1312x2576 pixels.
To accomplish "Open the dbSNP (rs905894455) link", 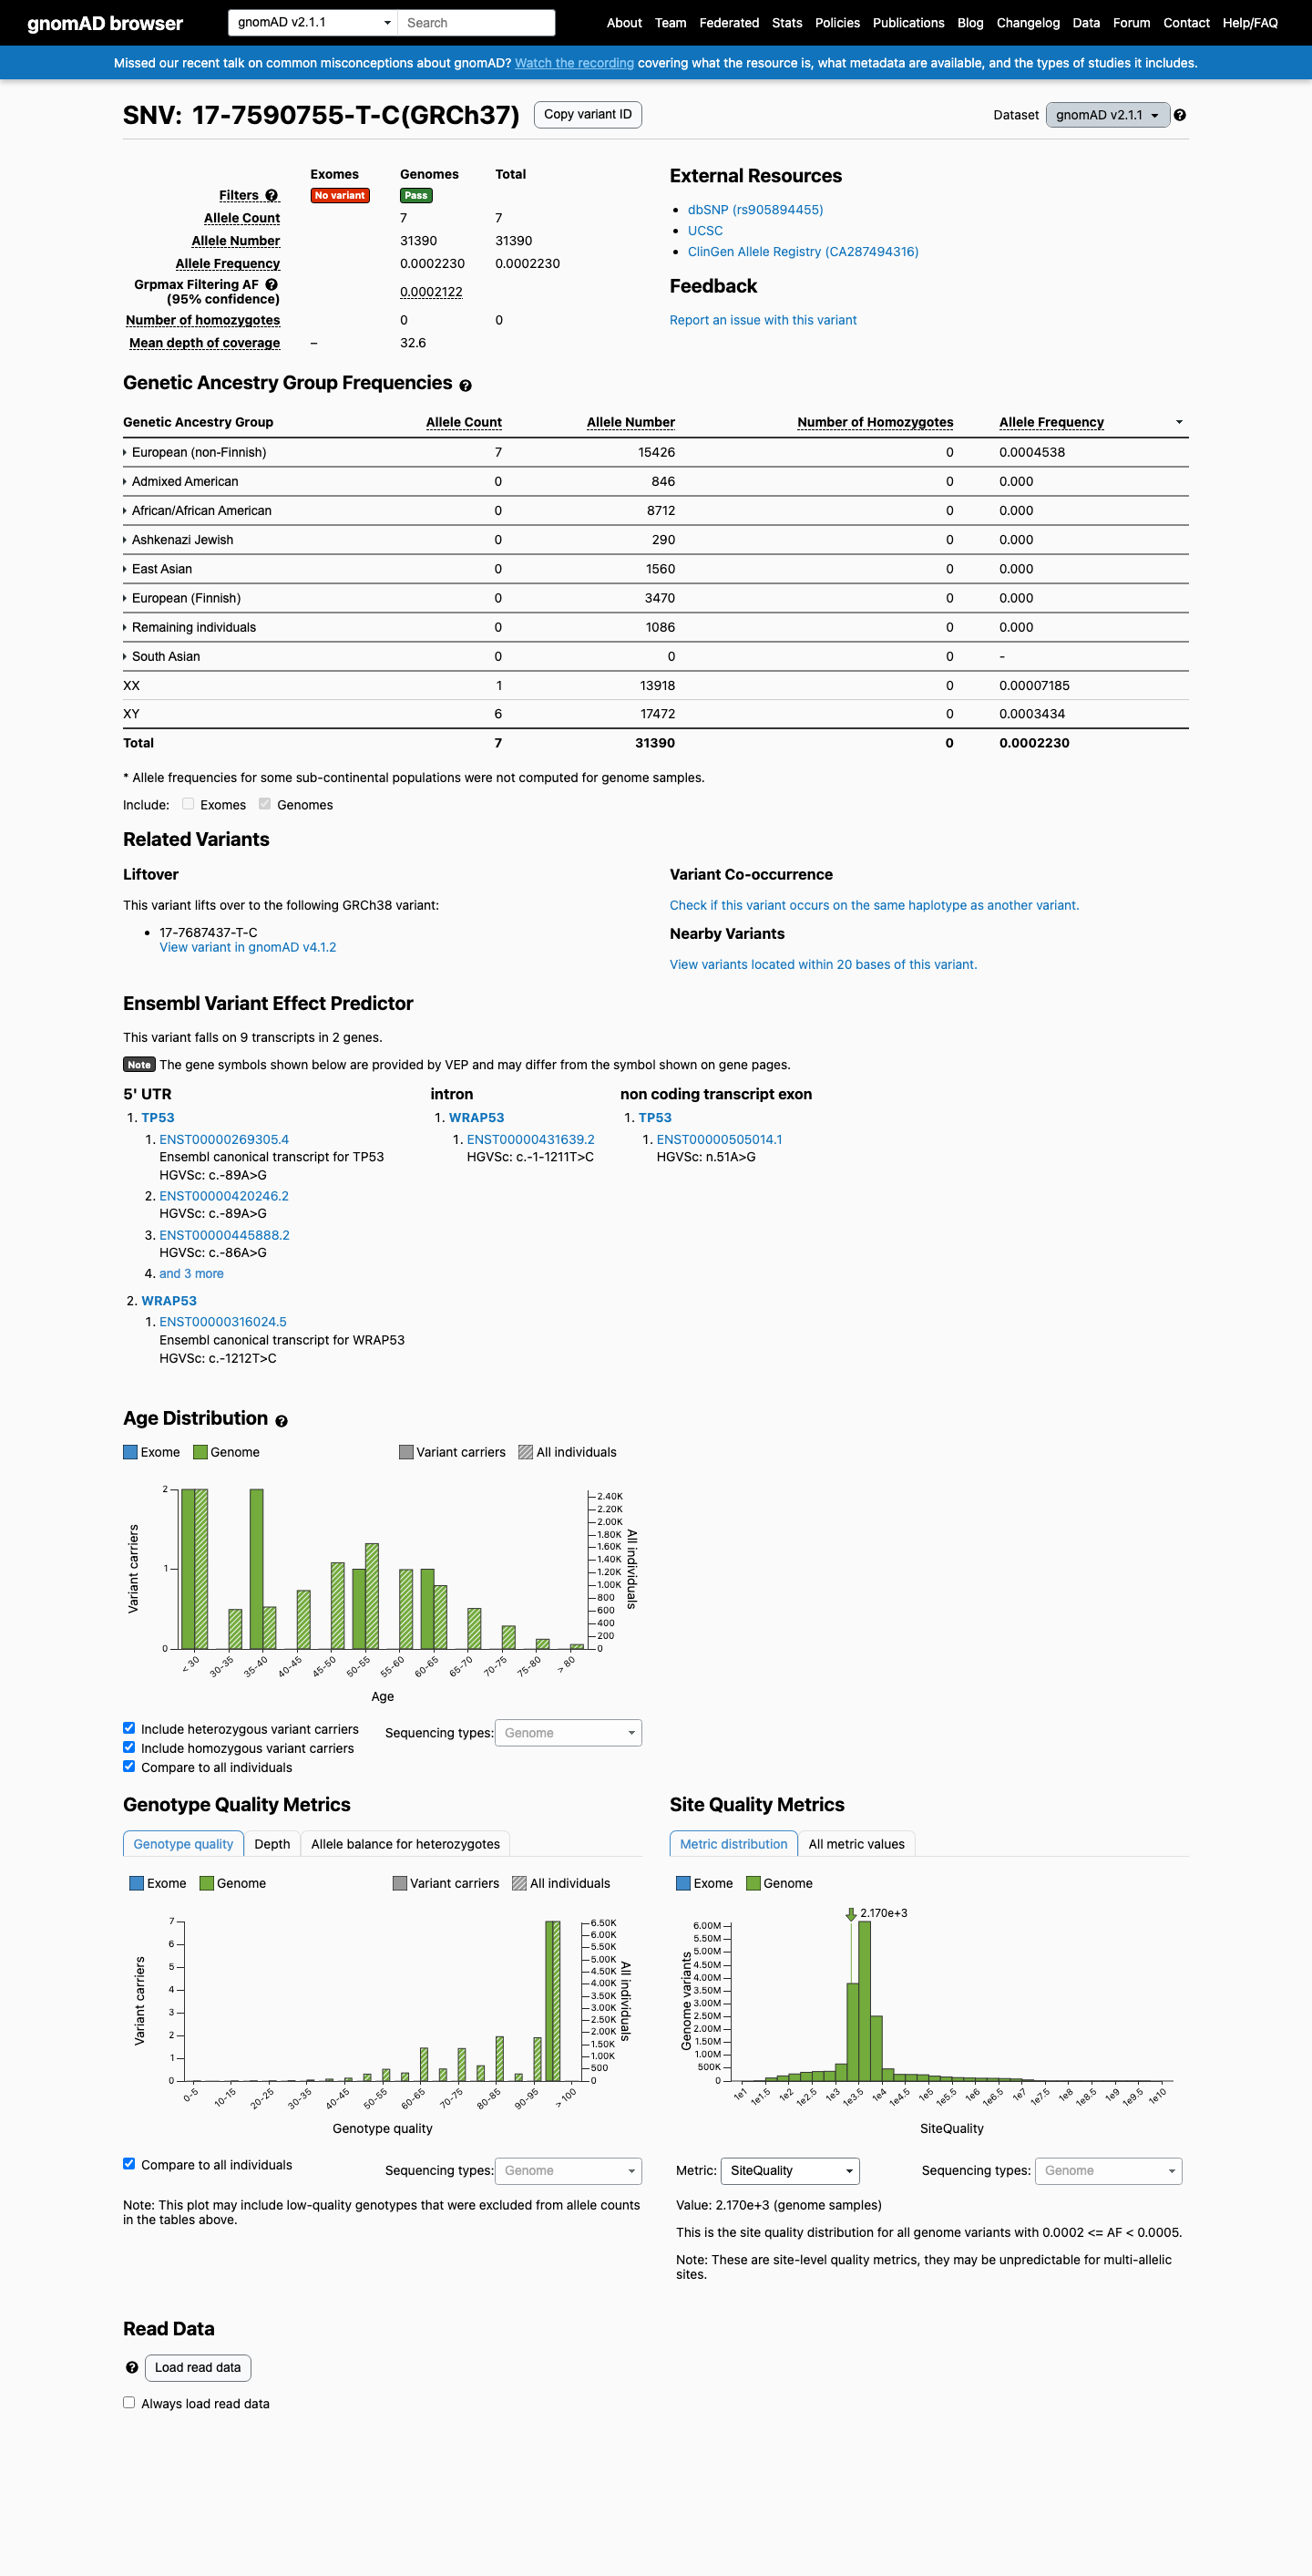I will coord(754,210).
